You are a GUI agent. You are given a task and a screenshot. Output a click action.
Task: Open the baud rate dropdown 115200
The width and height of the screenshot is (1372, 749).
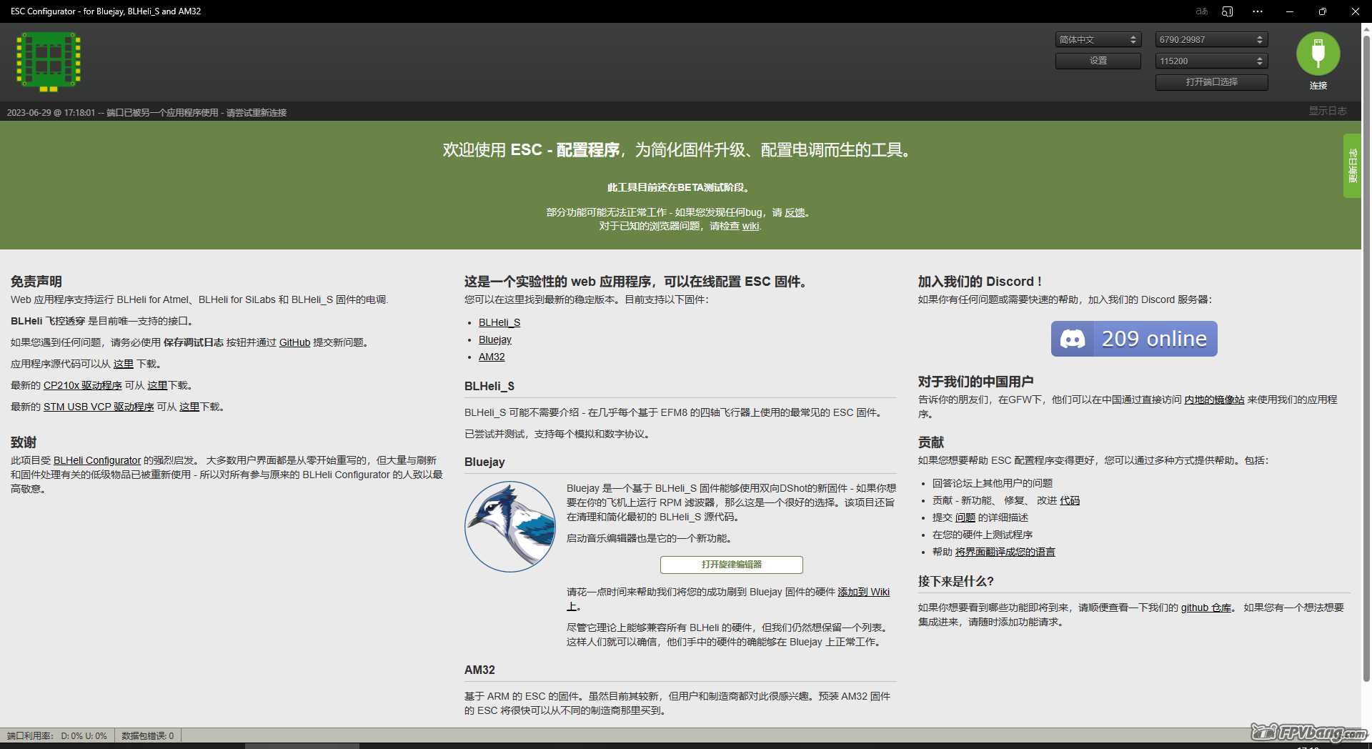pyautogui.click(x=1212, y=61)
